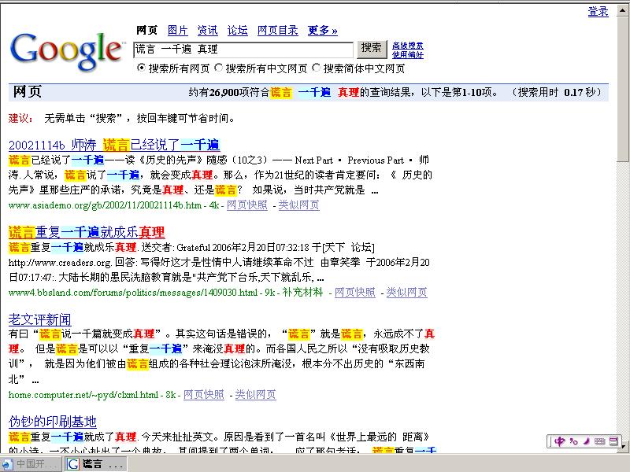Toggle the 中 Chinese input mode icon
The width and height of the screenshot is (630, 472).
[x=559, y=441]
